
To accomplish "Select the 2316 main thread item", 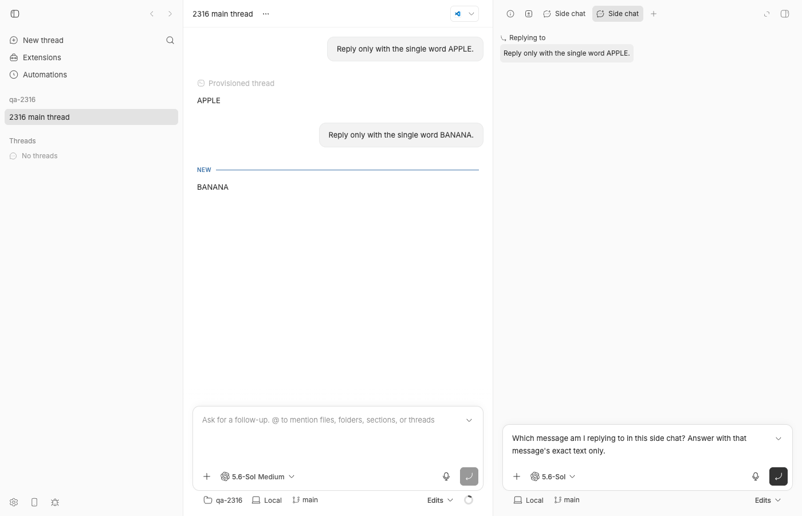I will coord(91,117).
